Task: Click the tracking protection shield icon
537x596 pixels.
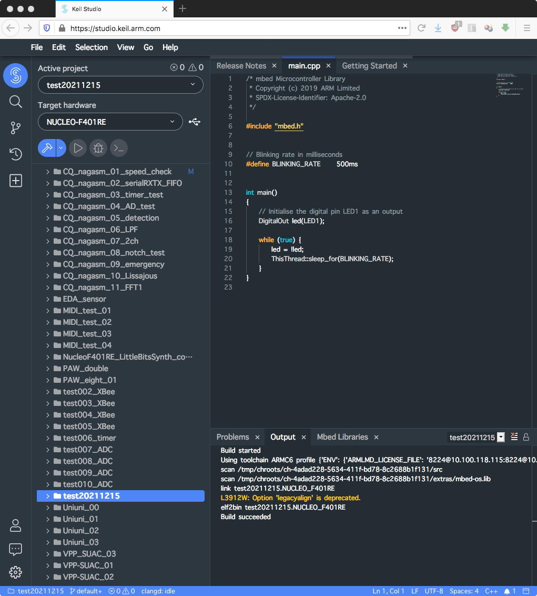Action: point(47,28)
